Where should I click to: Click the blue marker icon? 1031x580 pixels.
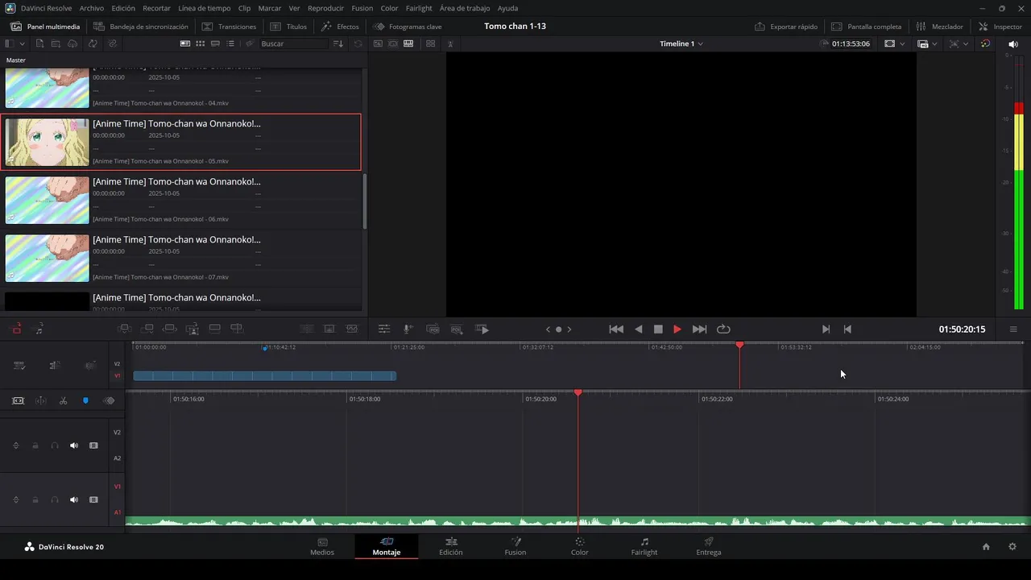(x=85, y=400)
